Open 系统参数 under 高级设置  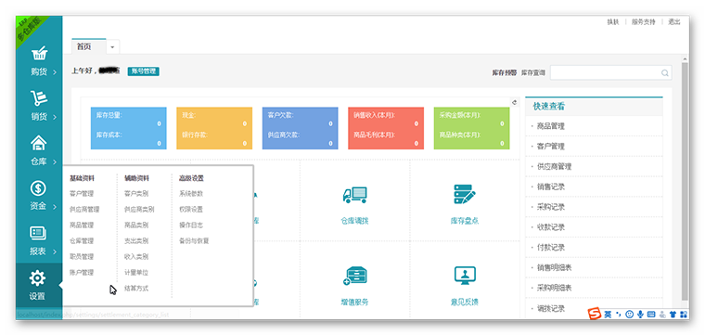(191, 194)
